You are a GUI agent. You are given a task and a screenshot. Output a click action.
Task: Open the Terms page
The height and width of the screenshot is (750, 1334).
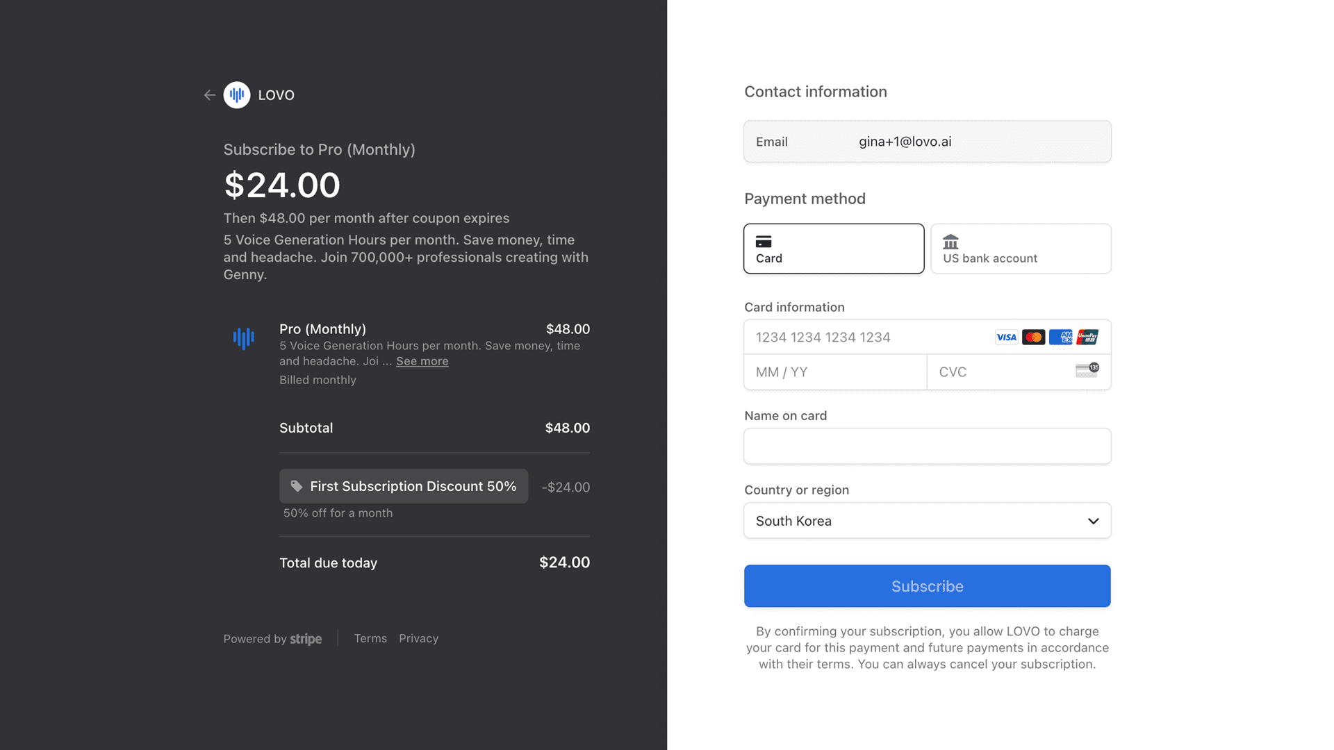[x=370, y=638]
